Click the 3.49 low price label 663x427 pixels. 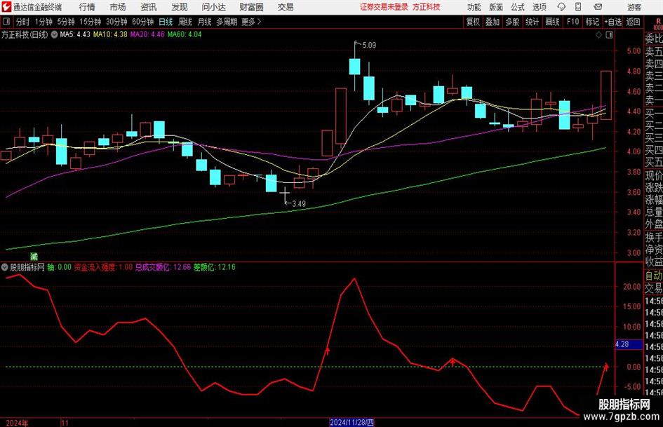pos(299,204)
